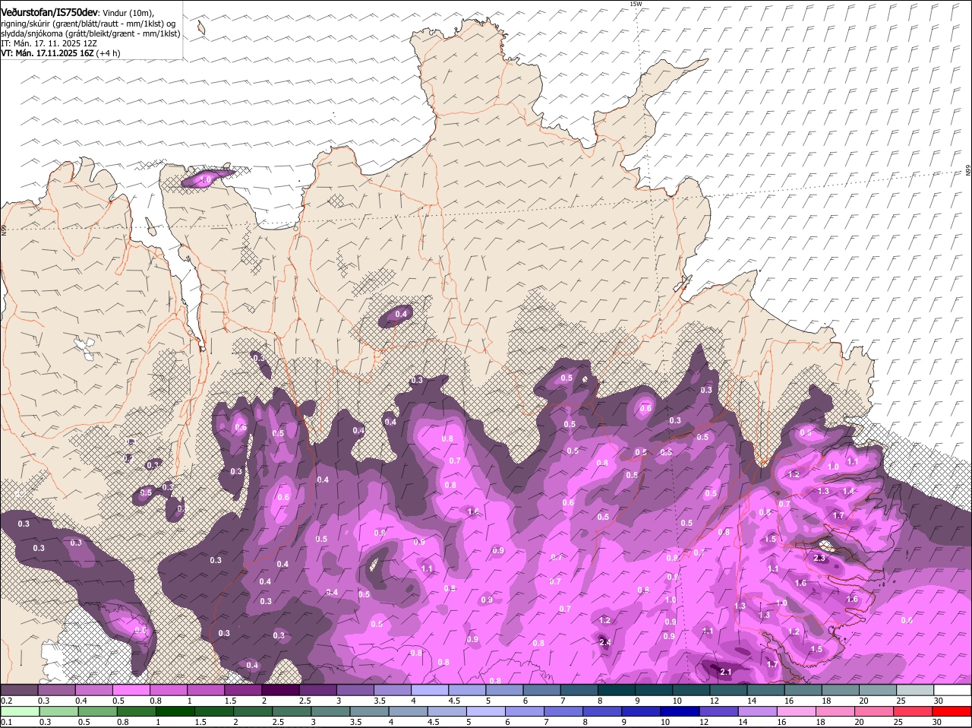Click the lavender top-row swatch between 4 and 4.5
Screen dimensions: 972x728
[x=431, y=690]
